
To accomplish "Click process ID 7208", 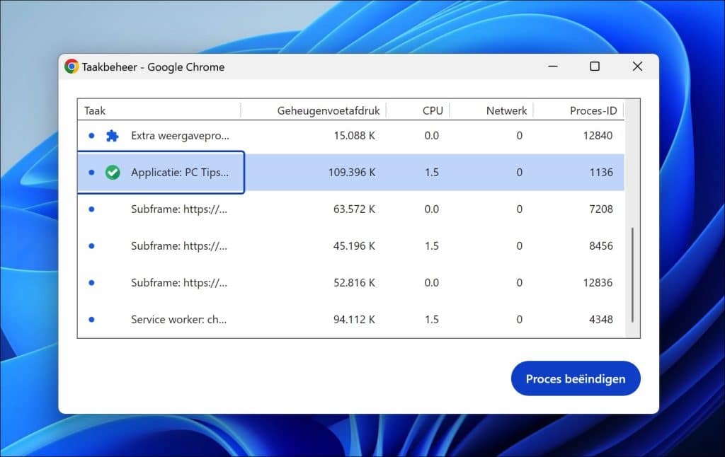I will [601, 209].
